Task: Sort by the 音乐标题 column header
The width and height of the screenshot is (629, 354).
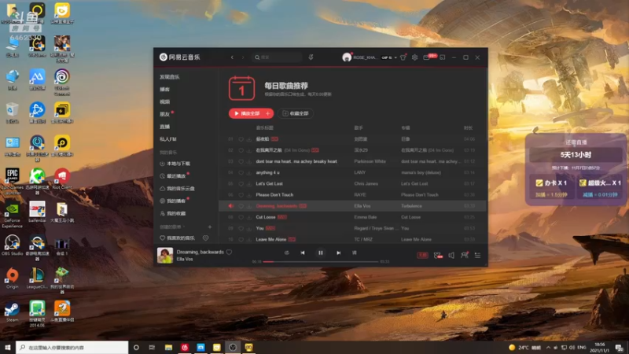Action: click(265, 128)
